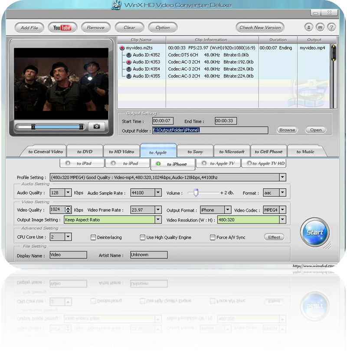Click the Display Name field
Screen dimensions: 347x352
pyautogui.click(x=68, y=255)
